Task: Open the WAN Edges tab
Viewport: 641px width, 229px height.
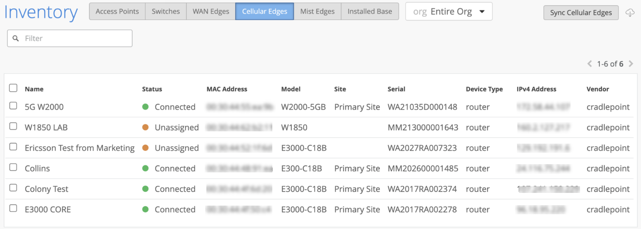Action: pyautogui.click(x=211, y=11)
